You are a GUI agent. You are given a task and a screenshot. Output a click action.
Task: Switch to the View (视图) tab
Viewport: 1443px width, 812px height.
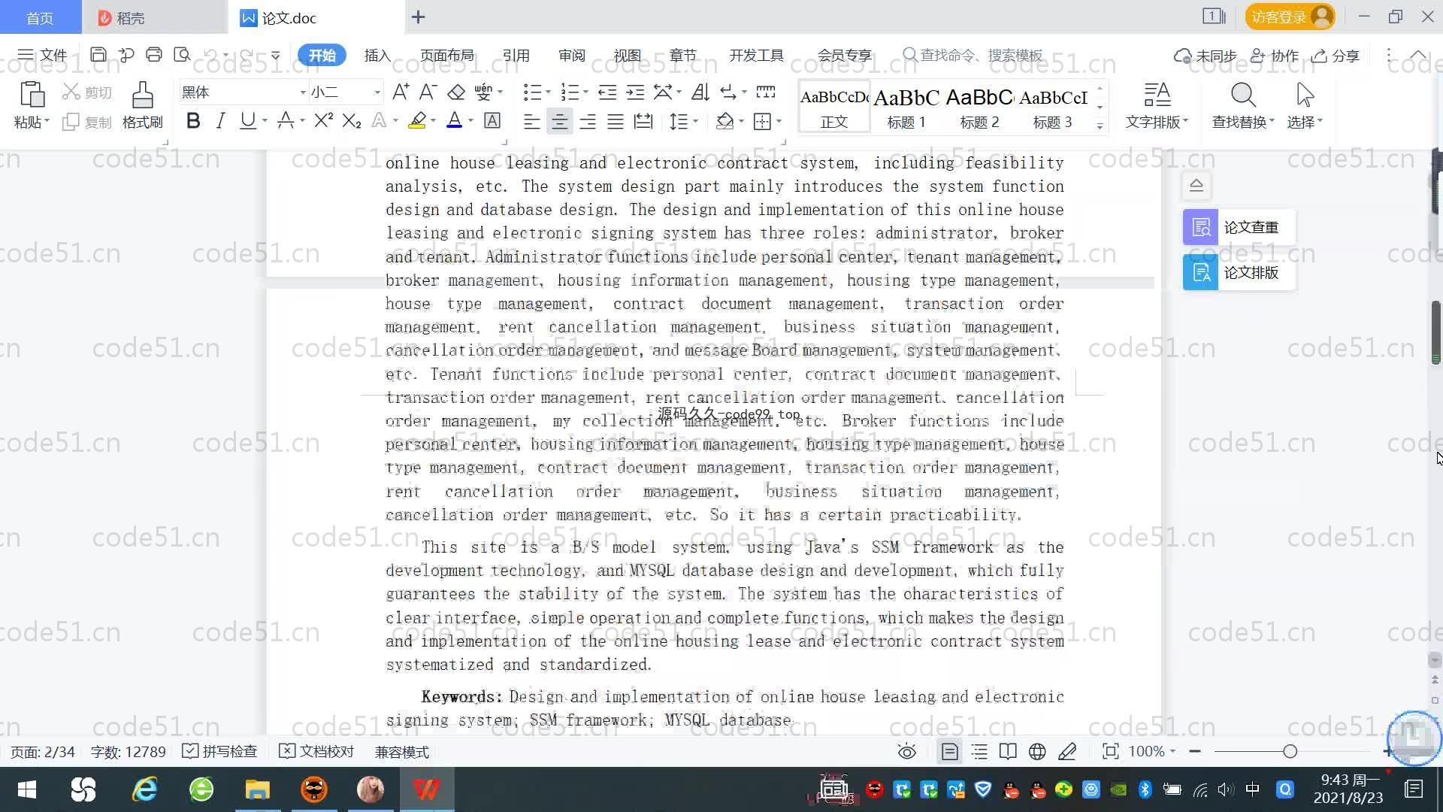click(x=627, y=55)
